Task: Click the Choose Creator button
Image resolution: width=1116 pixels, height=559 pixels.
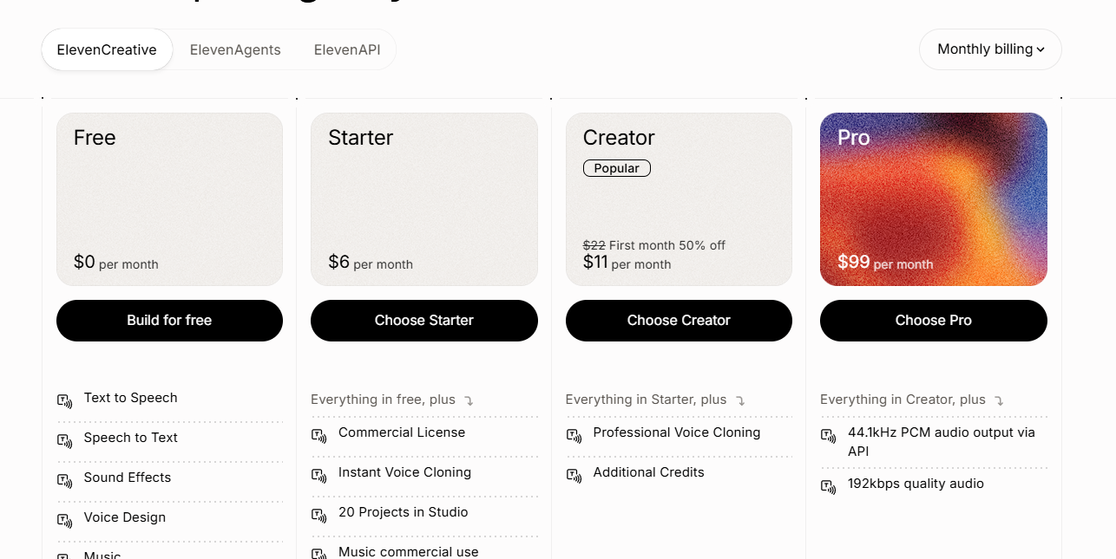Action: point(679,321)
